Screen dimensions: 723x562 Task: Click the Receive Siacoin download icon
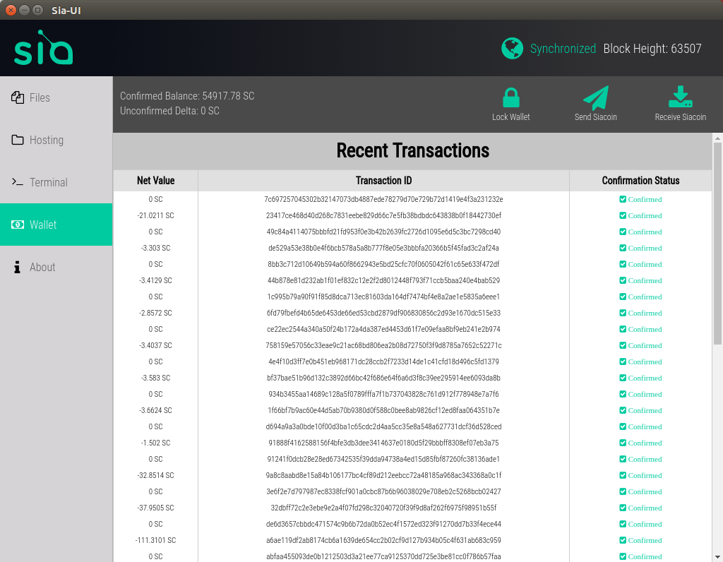click(x=681, y=97)
